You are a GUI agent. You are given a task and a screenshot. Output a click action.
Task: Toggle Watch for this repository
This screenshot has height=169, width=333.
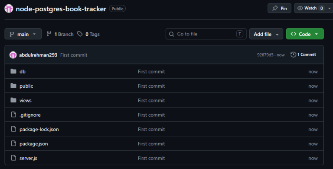pos(310,8)
